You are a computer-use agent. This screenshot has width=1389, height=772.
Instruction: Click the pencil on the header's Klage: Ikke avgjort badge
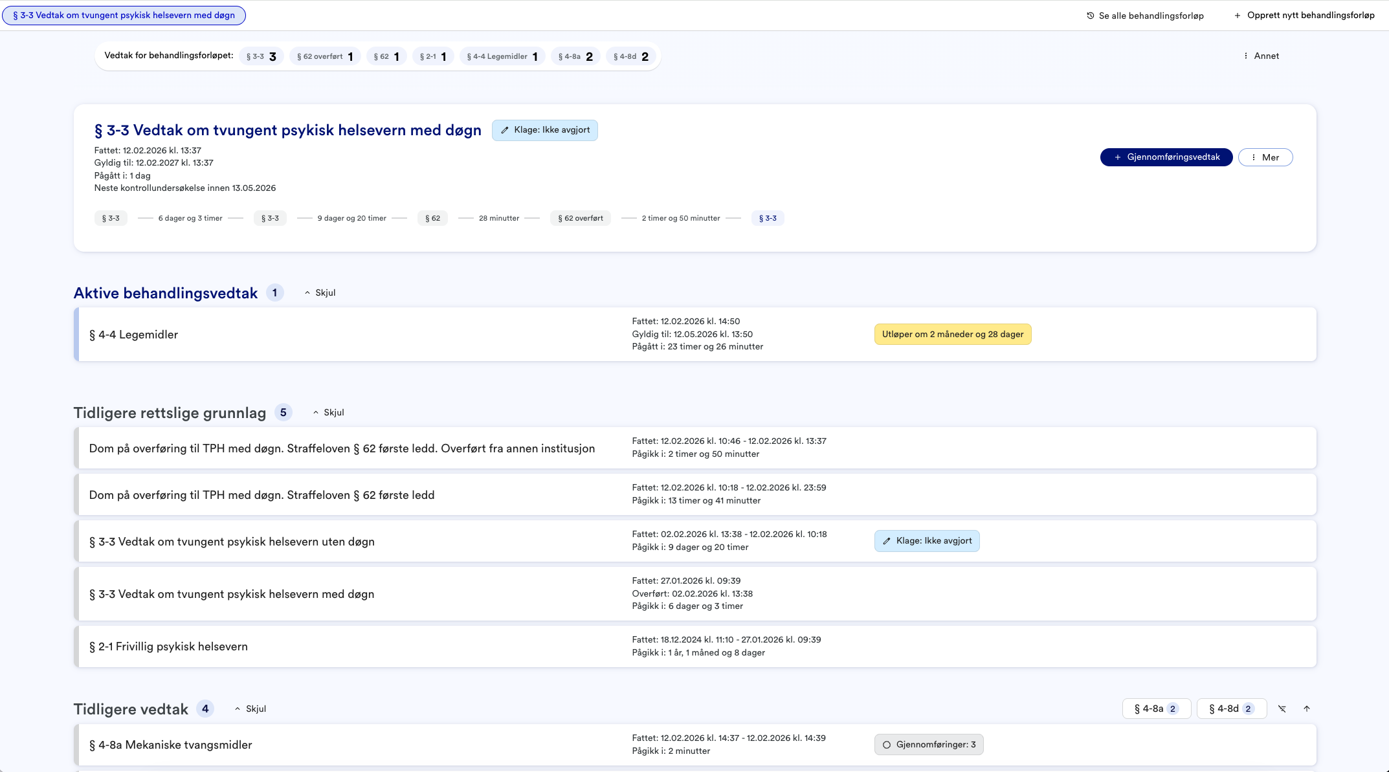[505, 130]
